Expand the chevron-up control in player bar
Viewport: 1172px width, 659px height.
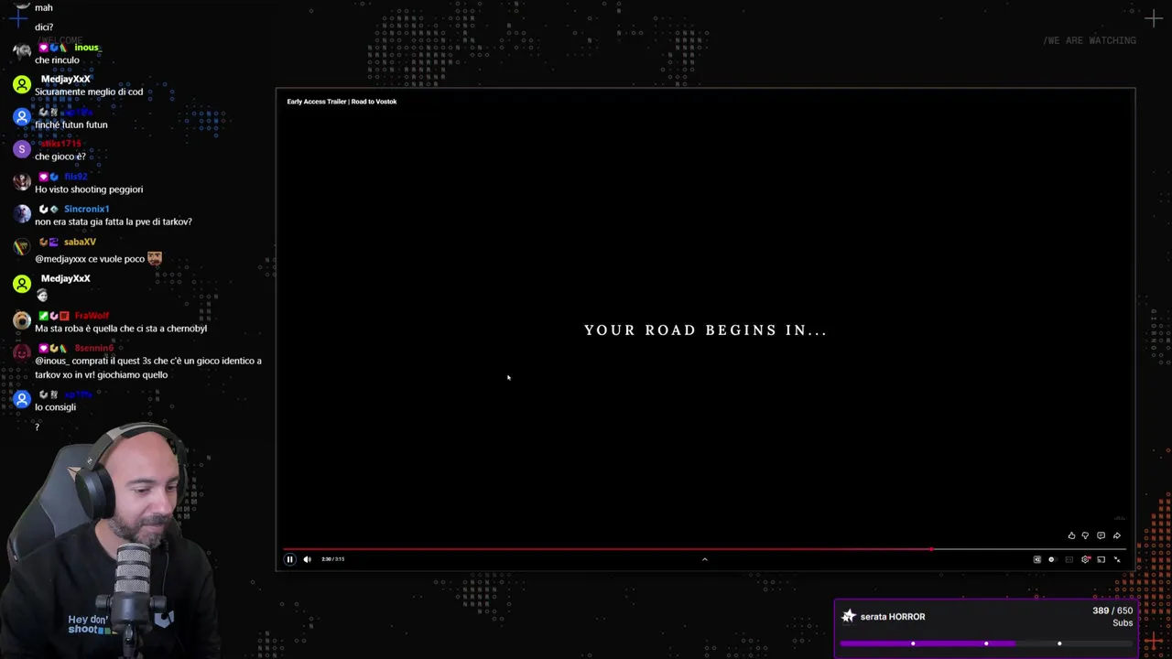coord(704,558)
